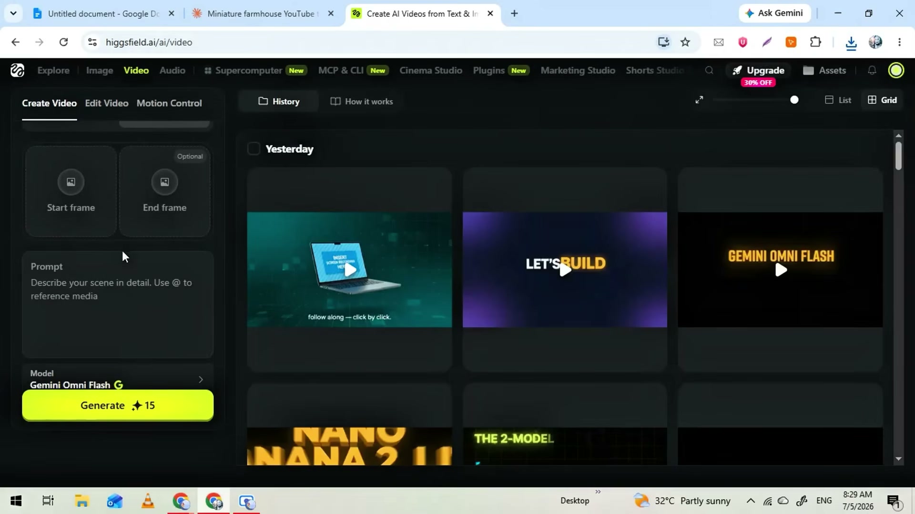Launch VLC media player from taskbar
Image resolution: width=915 pixels, height=514 pixels.
(x=148, y=501)
